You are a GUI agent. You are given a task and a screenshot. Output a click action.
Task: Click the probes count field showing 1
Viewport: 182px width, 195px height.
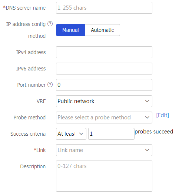(x=111, y=134)
